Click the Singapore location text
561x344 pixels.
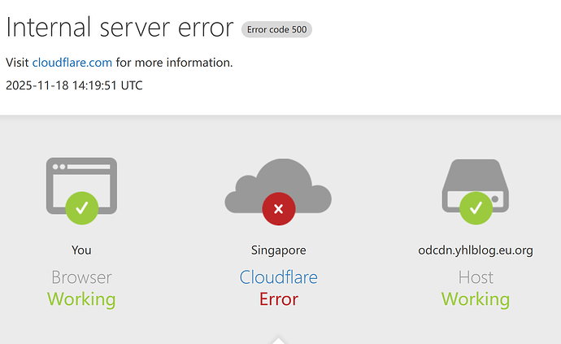point(278,250)
